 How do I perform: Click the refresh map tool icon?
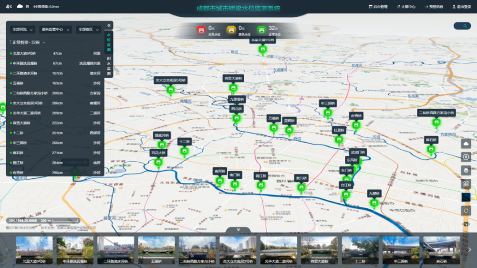[x=466, y=210]
